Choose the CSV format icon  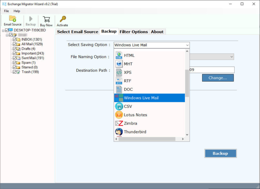click(119, 106)
